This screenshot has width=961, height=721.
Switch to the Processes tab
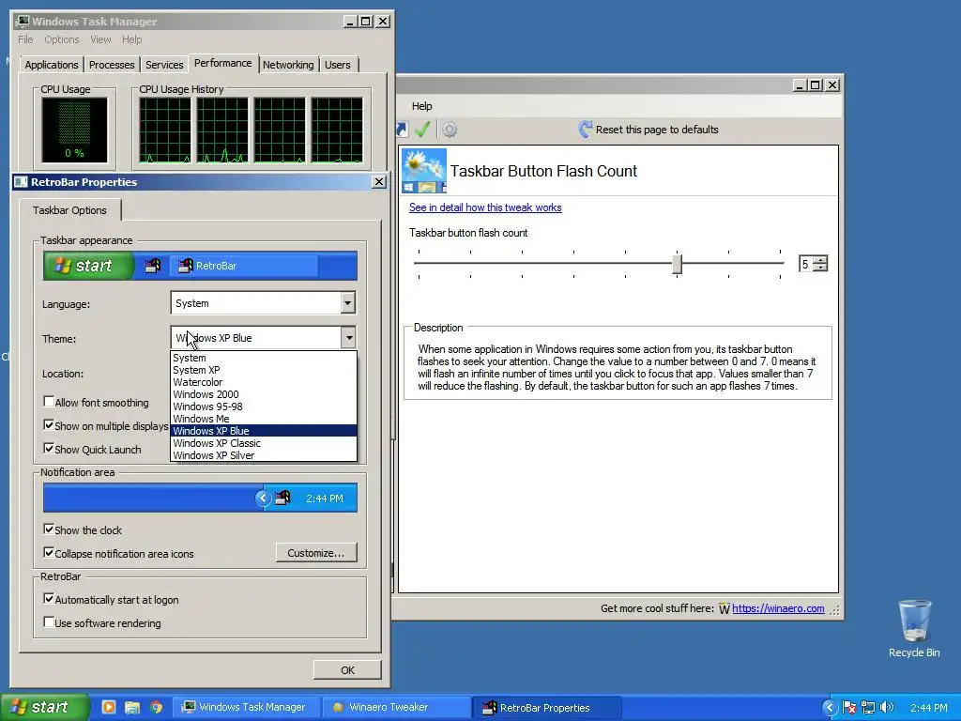click(112, 65)
